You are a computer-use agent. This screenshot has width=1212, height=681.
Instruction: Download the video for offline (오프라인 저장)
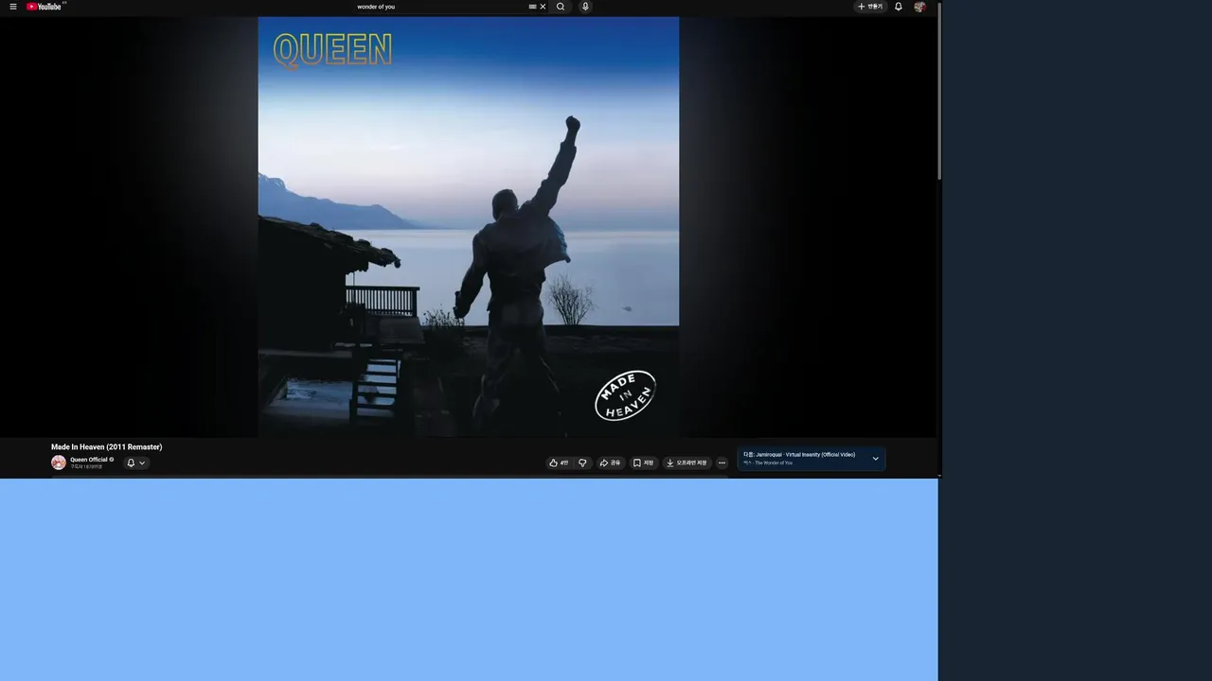[686, 463]
